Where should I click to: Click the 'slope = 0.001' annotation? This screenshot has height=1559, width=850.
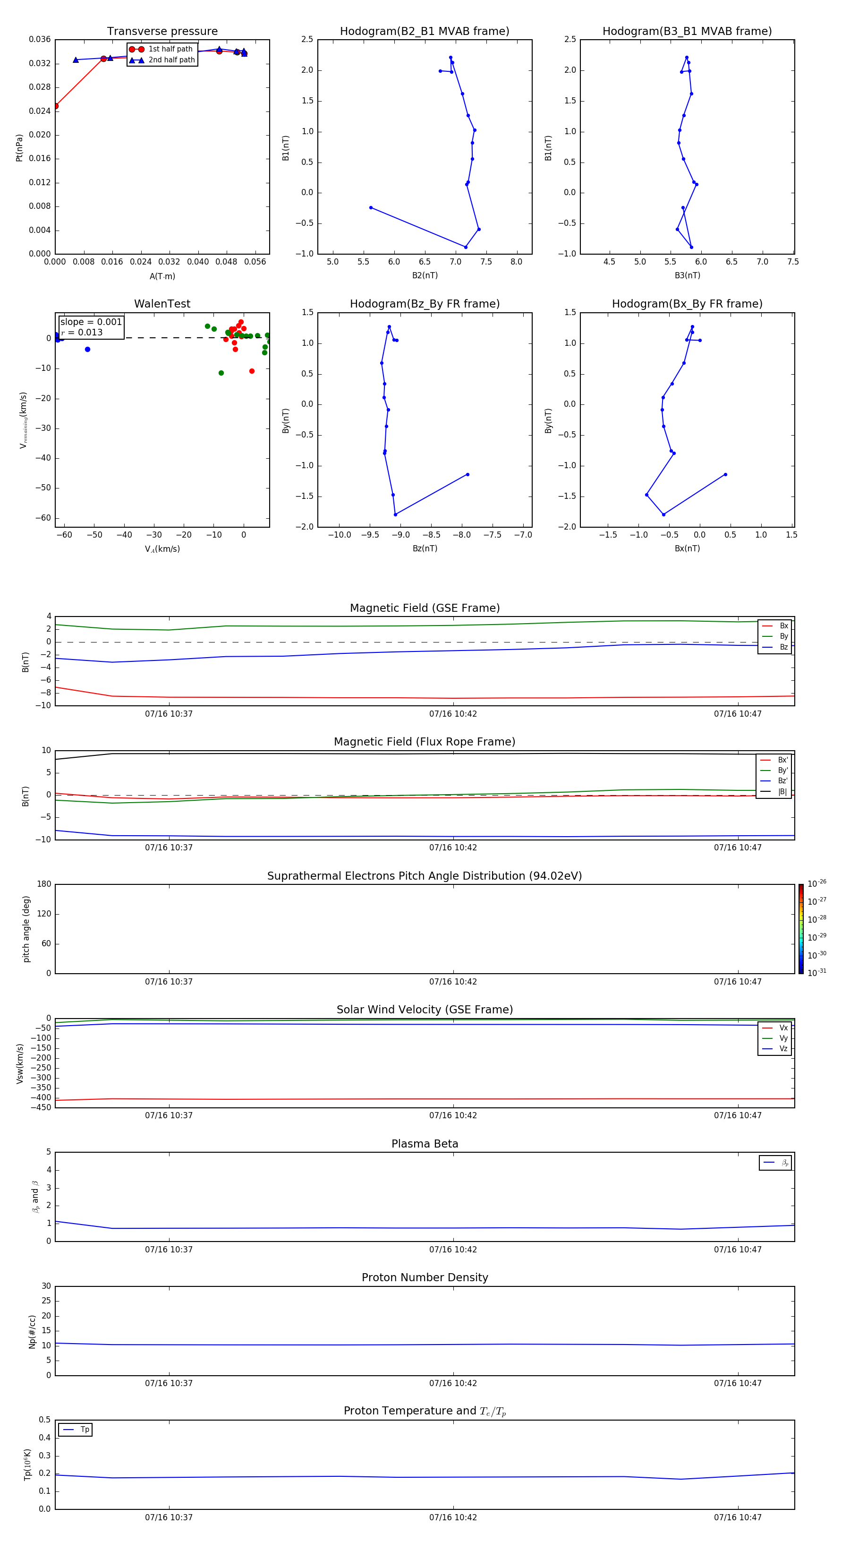tap(91, 322)
